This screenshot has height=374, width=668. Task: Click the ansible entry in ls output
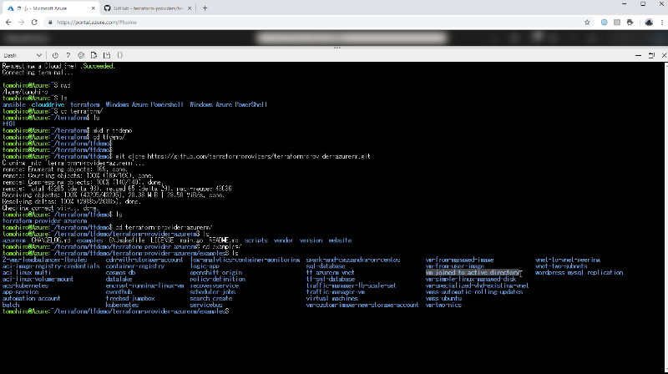[14, 105]
